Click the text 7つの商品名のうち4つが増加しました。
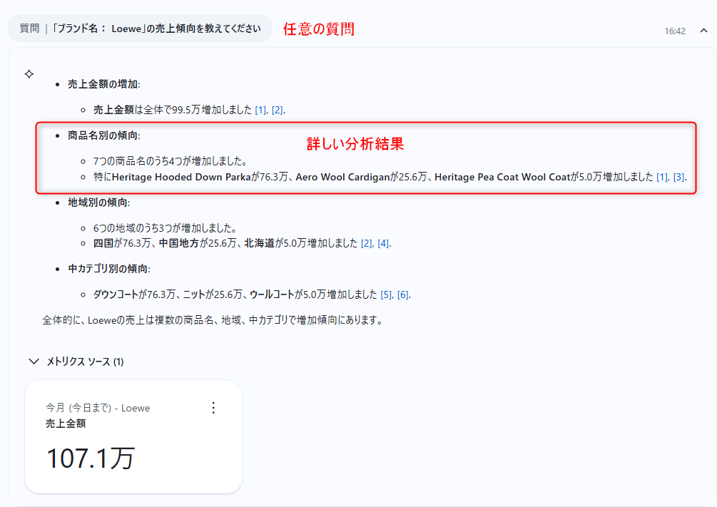The image size is (717, 507). [171, 161]
